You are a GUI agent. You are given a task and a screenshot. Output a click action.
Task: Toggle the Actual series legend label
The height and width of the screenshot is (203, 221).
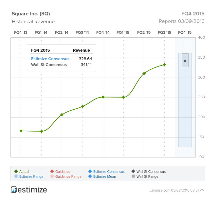pos(24,172)
